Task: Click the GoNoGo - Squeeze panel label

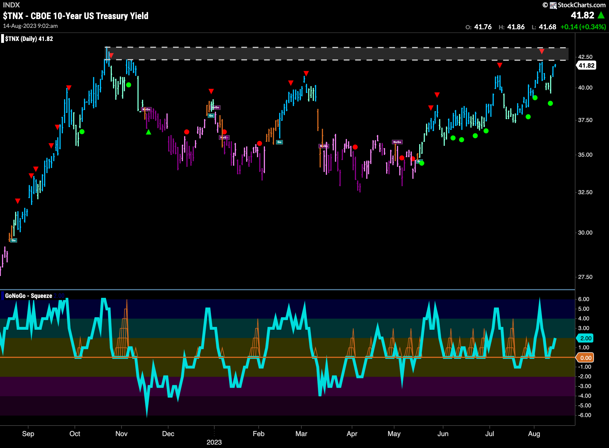Action: [x=28, y=296]
